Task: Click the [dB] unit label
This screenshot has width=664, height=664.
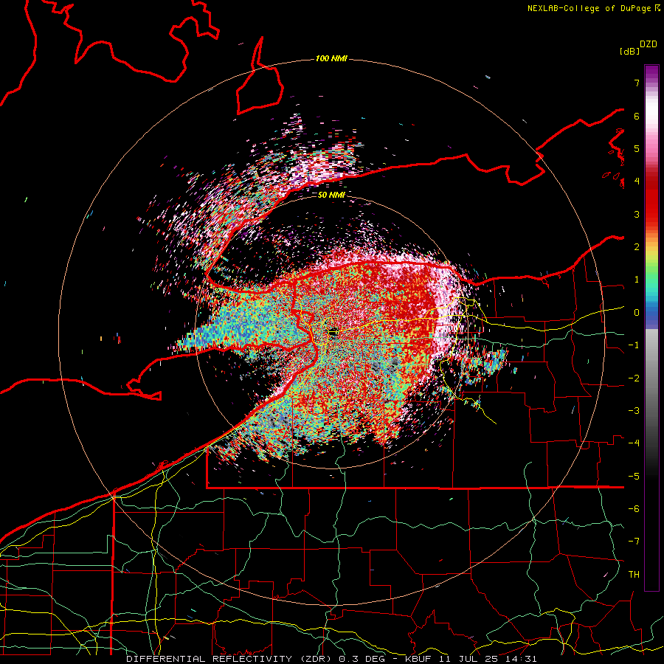Action: coord(629,51)
